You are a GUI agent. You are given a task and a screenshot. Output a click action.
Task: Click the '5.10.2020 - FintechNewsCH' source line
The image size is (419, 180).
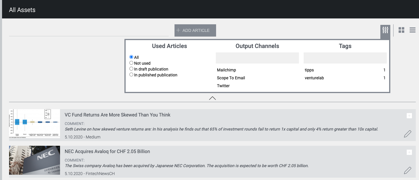(90, 174)
